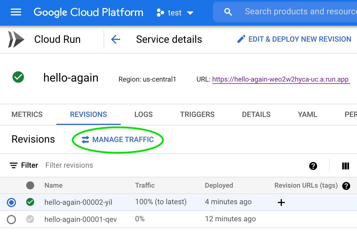This screenshot has height=235, width=357.
Task: Open the Triggers tab
Action: click(197, 115)
